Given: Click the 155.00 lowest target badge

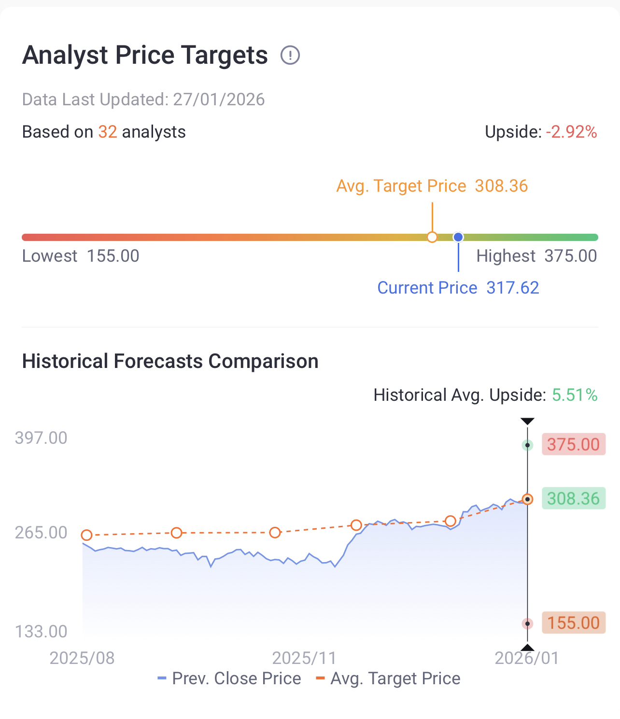Looking at the screenshot, I should coord(574,623).
